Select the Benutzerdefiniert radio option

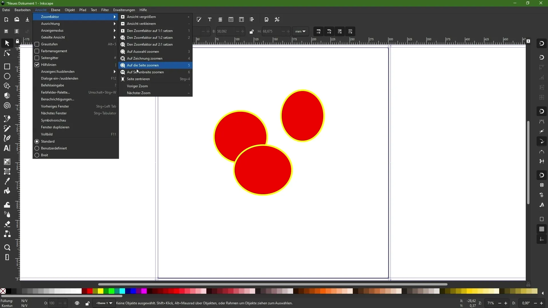pyautogui.click(x=37, y=148)
